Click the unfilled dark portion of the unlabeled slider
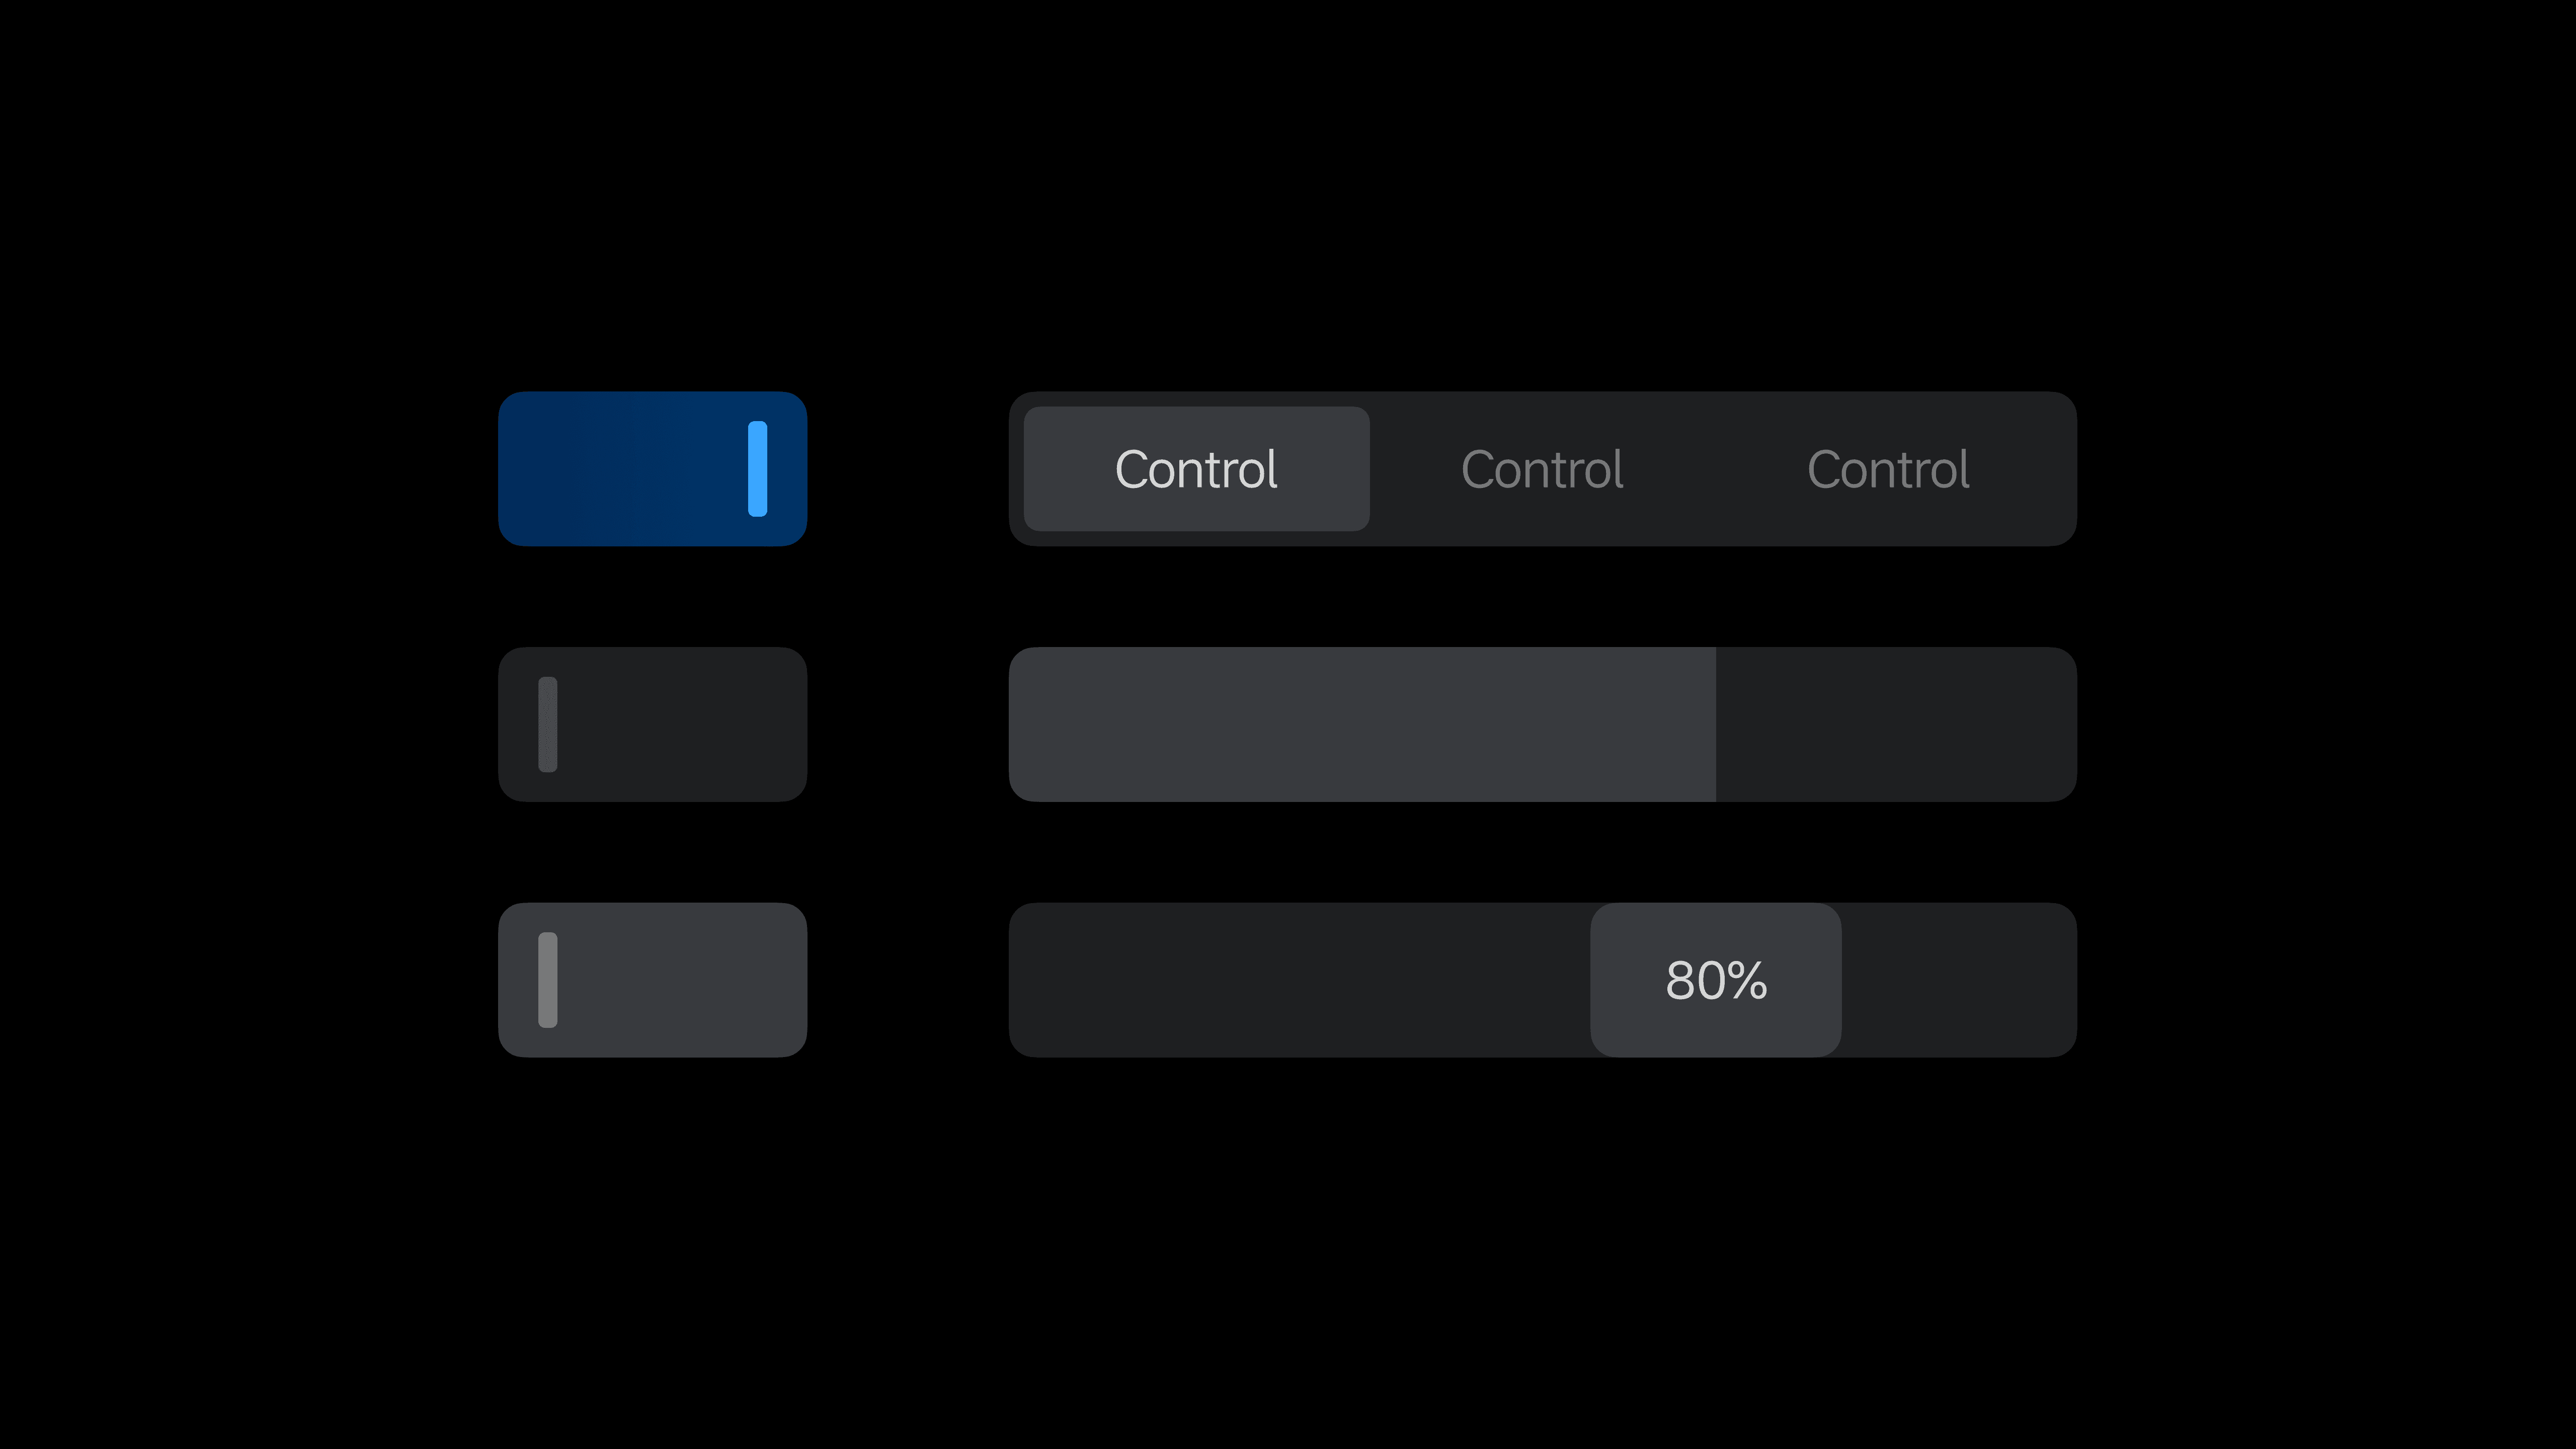Image resolution: width=2576 pixels, height=1449 pixels. [x=1896, y=724]
